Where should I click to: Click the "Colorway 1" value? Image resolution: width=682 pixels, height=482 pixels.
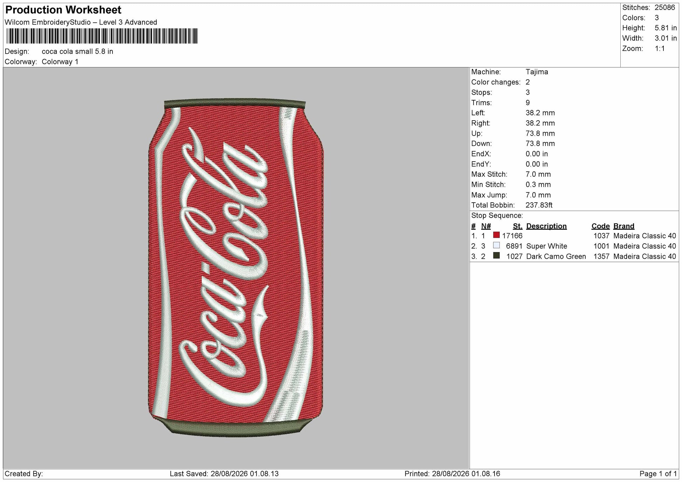(60, 62)
